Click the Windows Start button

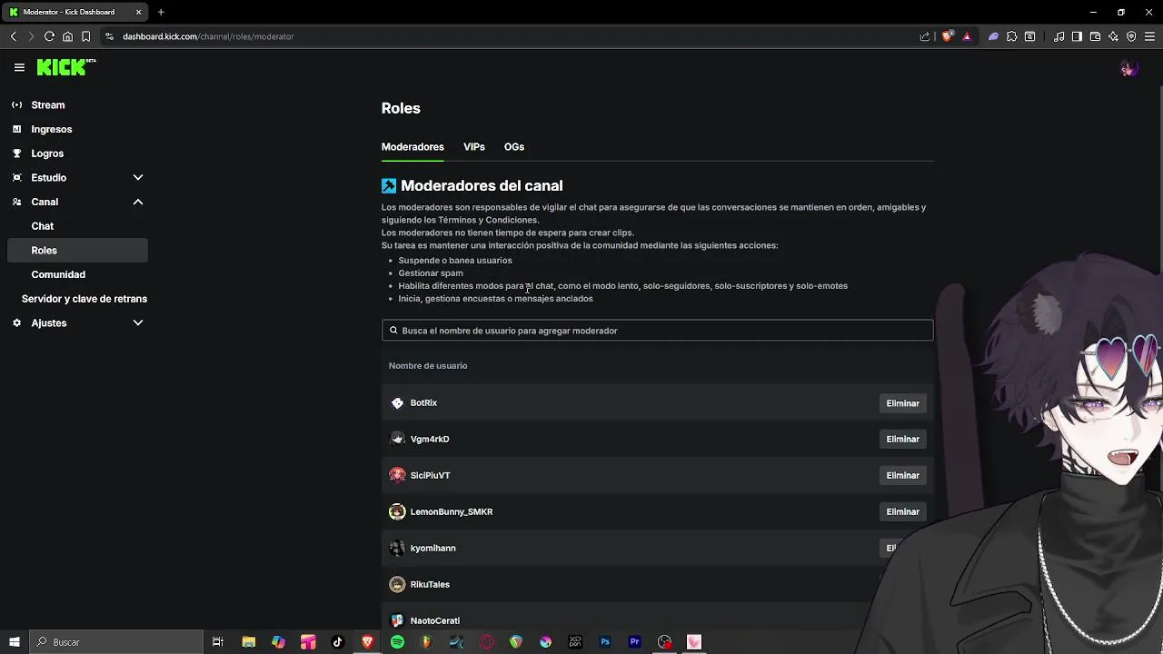tap(15, 642)
